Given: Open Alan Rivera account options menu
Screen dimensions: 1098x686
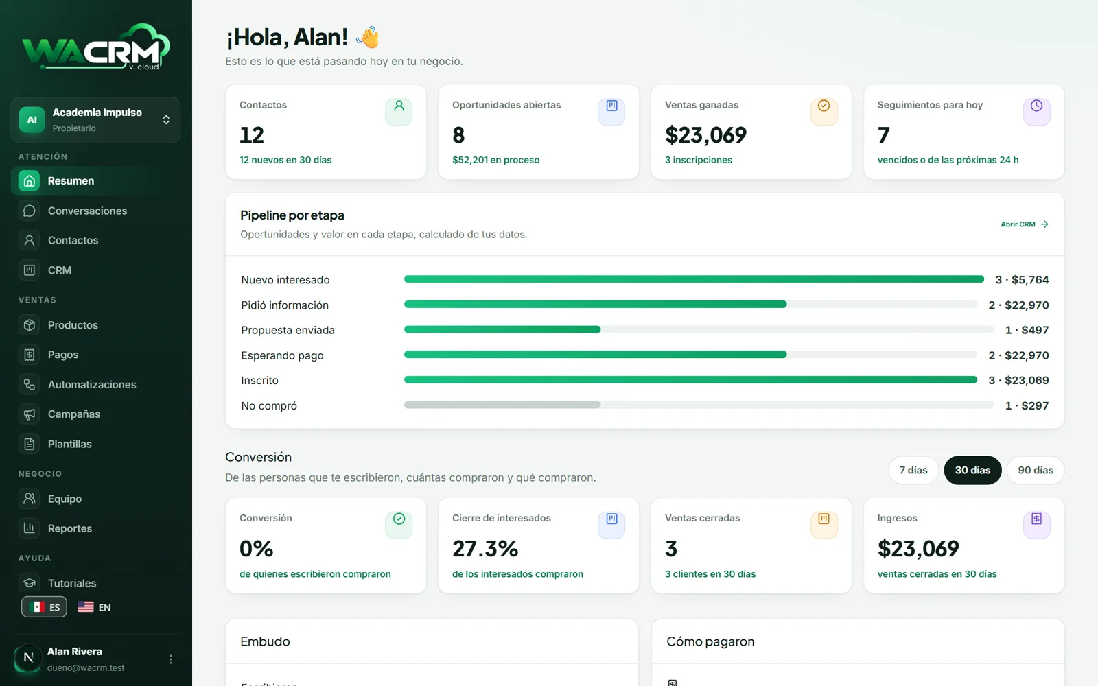Looking at the screenshot, I should point(171,659).
